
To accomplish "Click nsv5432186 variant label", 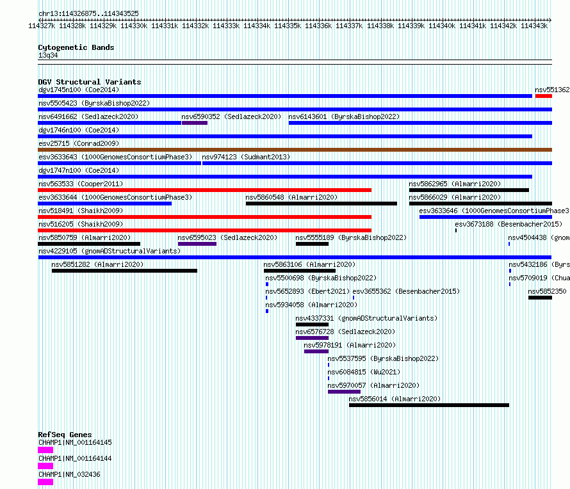I will coord(539,264).
